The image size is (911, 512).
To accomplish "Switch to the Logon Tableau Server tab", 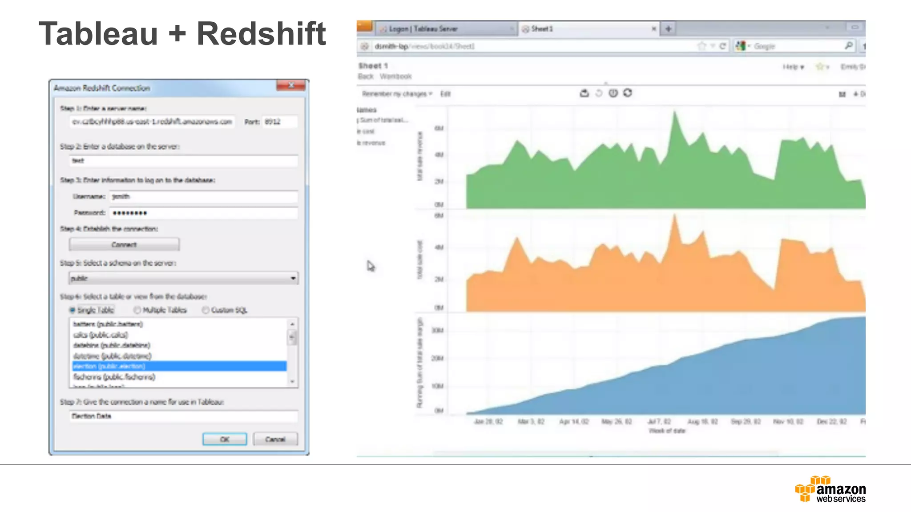I will pyautogui.click(x=446, y=29).
